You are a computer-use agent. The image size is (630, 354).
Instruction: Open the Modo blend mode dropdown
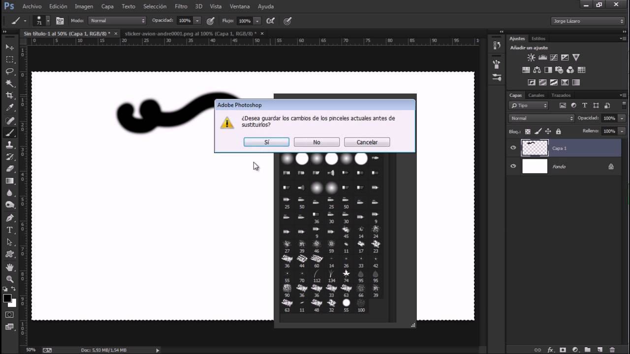point(117,21)
